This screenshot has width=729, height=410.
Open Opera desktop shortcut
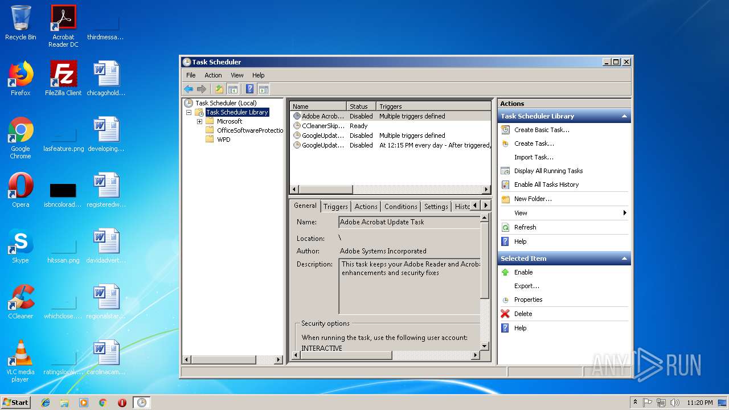point(21,190)
